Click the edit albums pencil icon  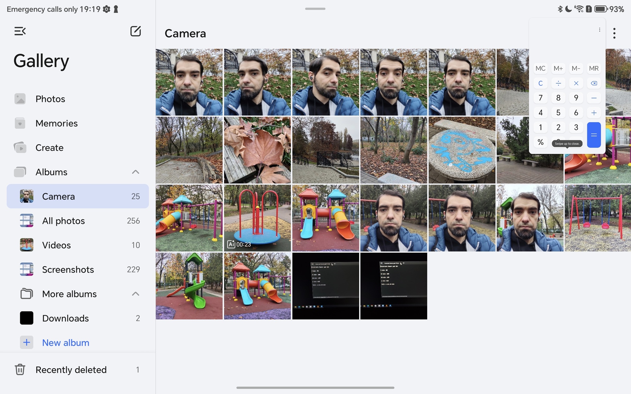click(x=135, y=31)
